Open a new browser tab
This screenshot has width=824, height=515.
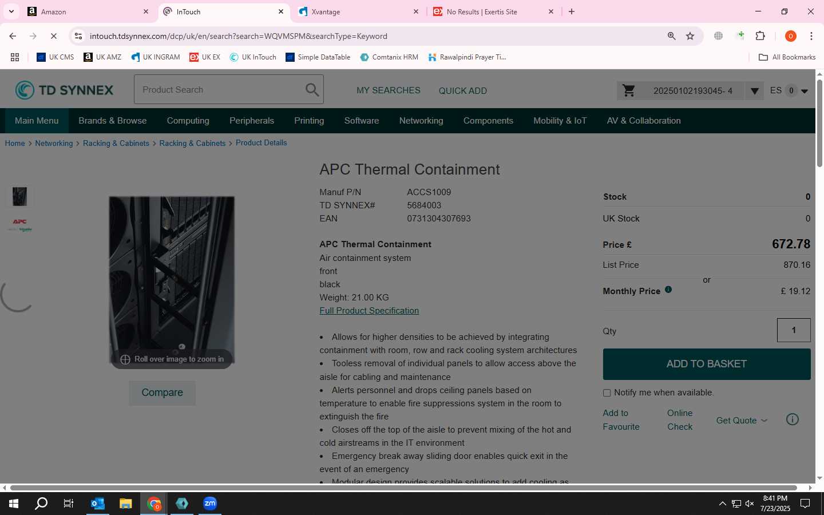click(572, 11)
